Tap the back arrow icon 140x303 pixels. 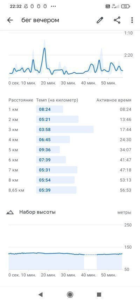[10, 20]
